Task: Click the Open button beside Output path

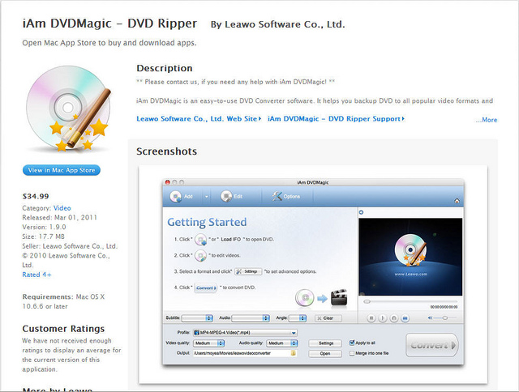Action: point(325,354)
